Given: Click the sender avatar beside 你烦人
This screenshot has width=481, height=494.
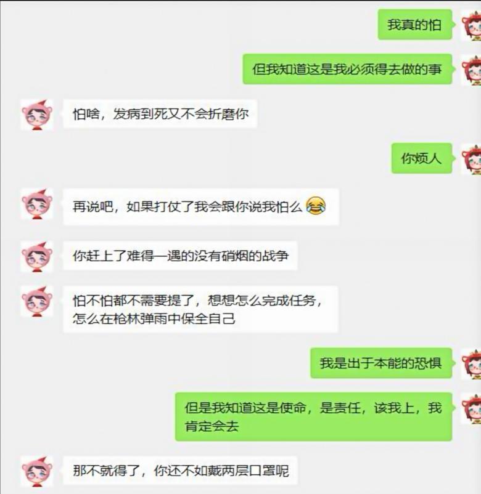Looking at the screenshot, I should pyautogui.click(x=471, y=158).
